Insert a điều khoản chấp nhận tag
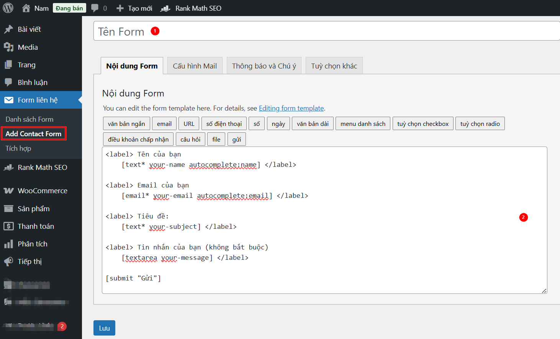 tap(138, 139)
